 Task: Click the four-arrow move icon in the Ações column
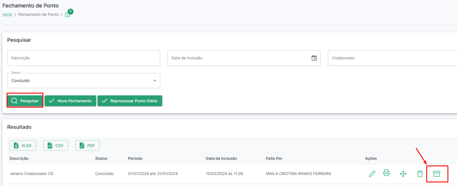pyautogui.click(x=403, y=174)
